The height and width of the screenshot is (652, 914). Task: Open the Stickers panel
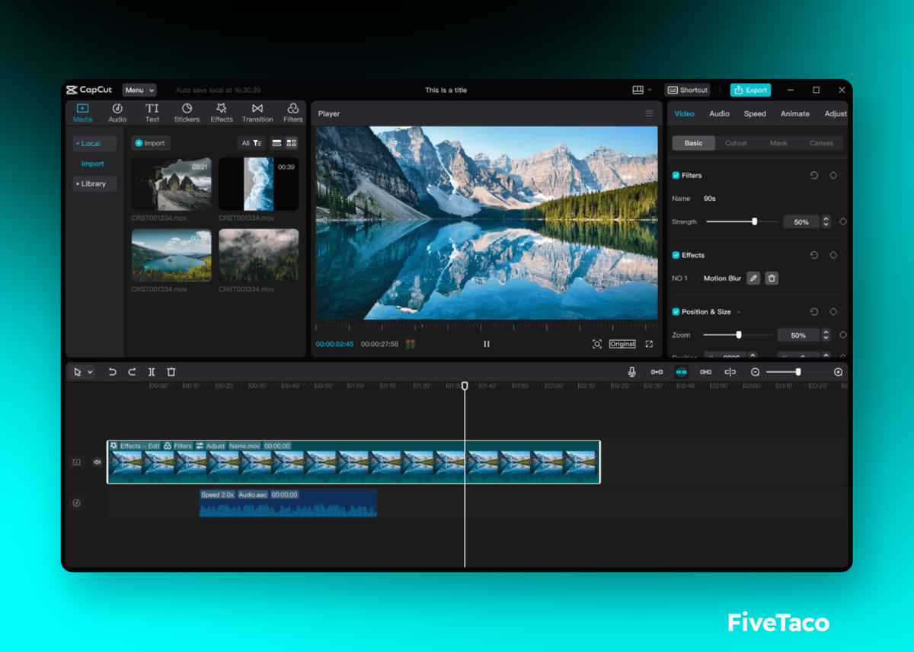[187, 113]
